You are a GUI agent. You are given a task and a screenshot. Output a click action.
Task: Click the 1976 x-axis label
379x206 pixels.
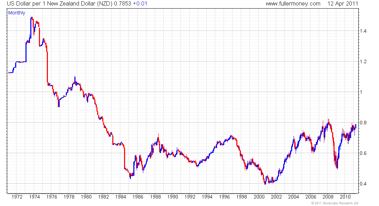click(x=51, y=197)
